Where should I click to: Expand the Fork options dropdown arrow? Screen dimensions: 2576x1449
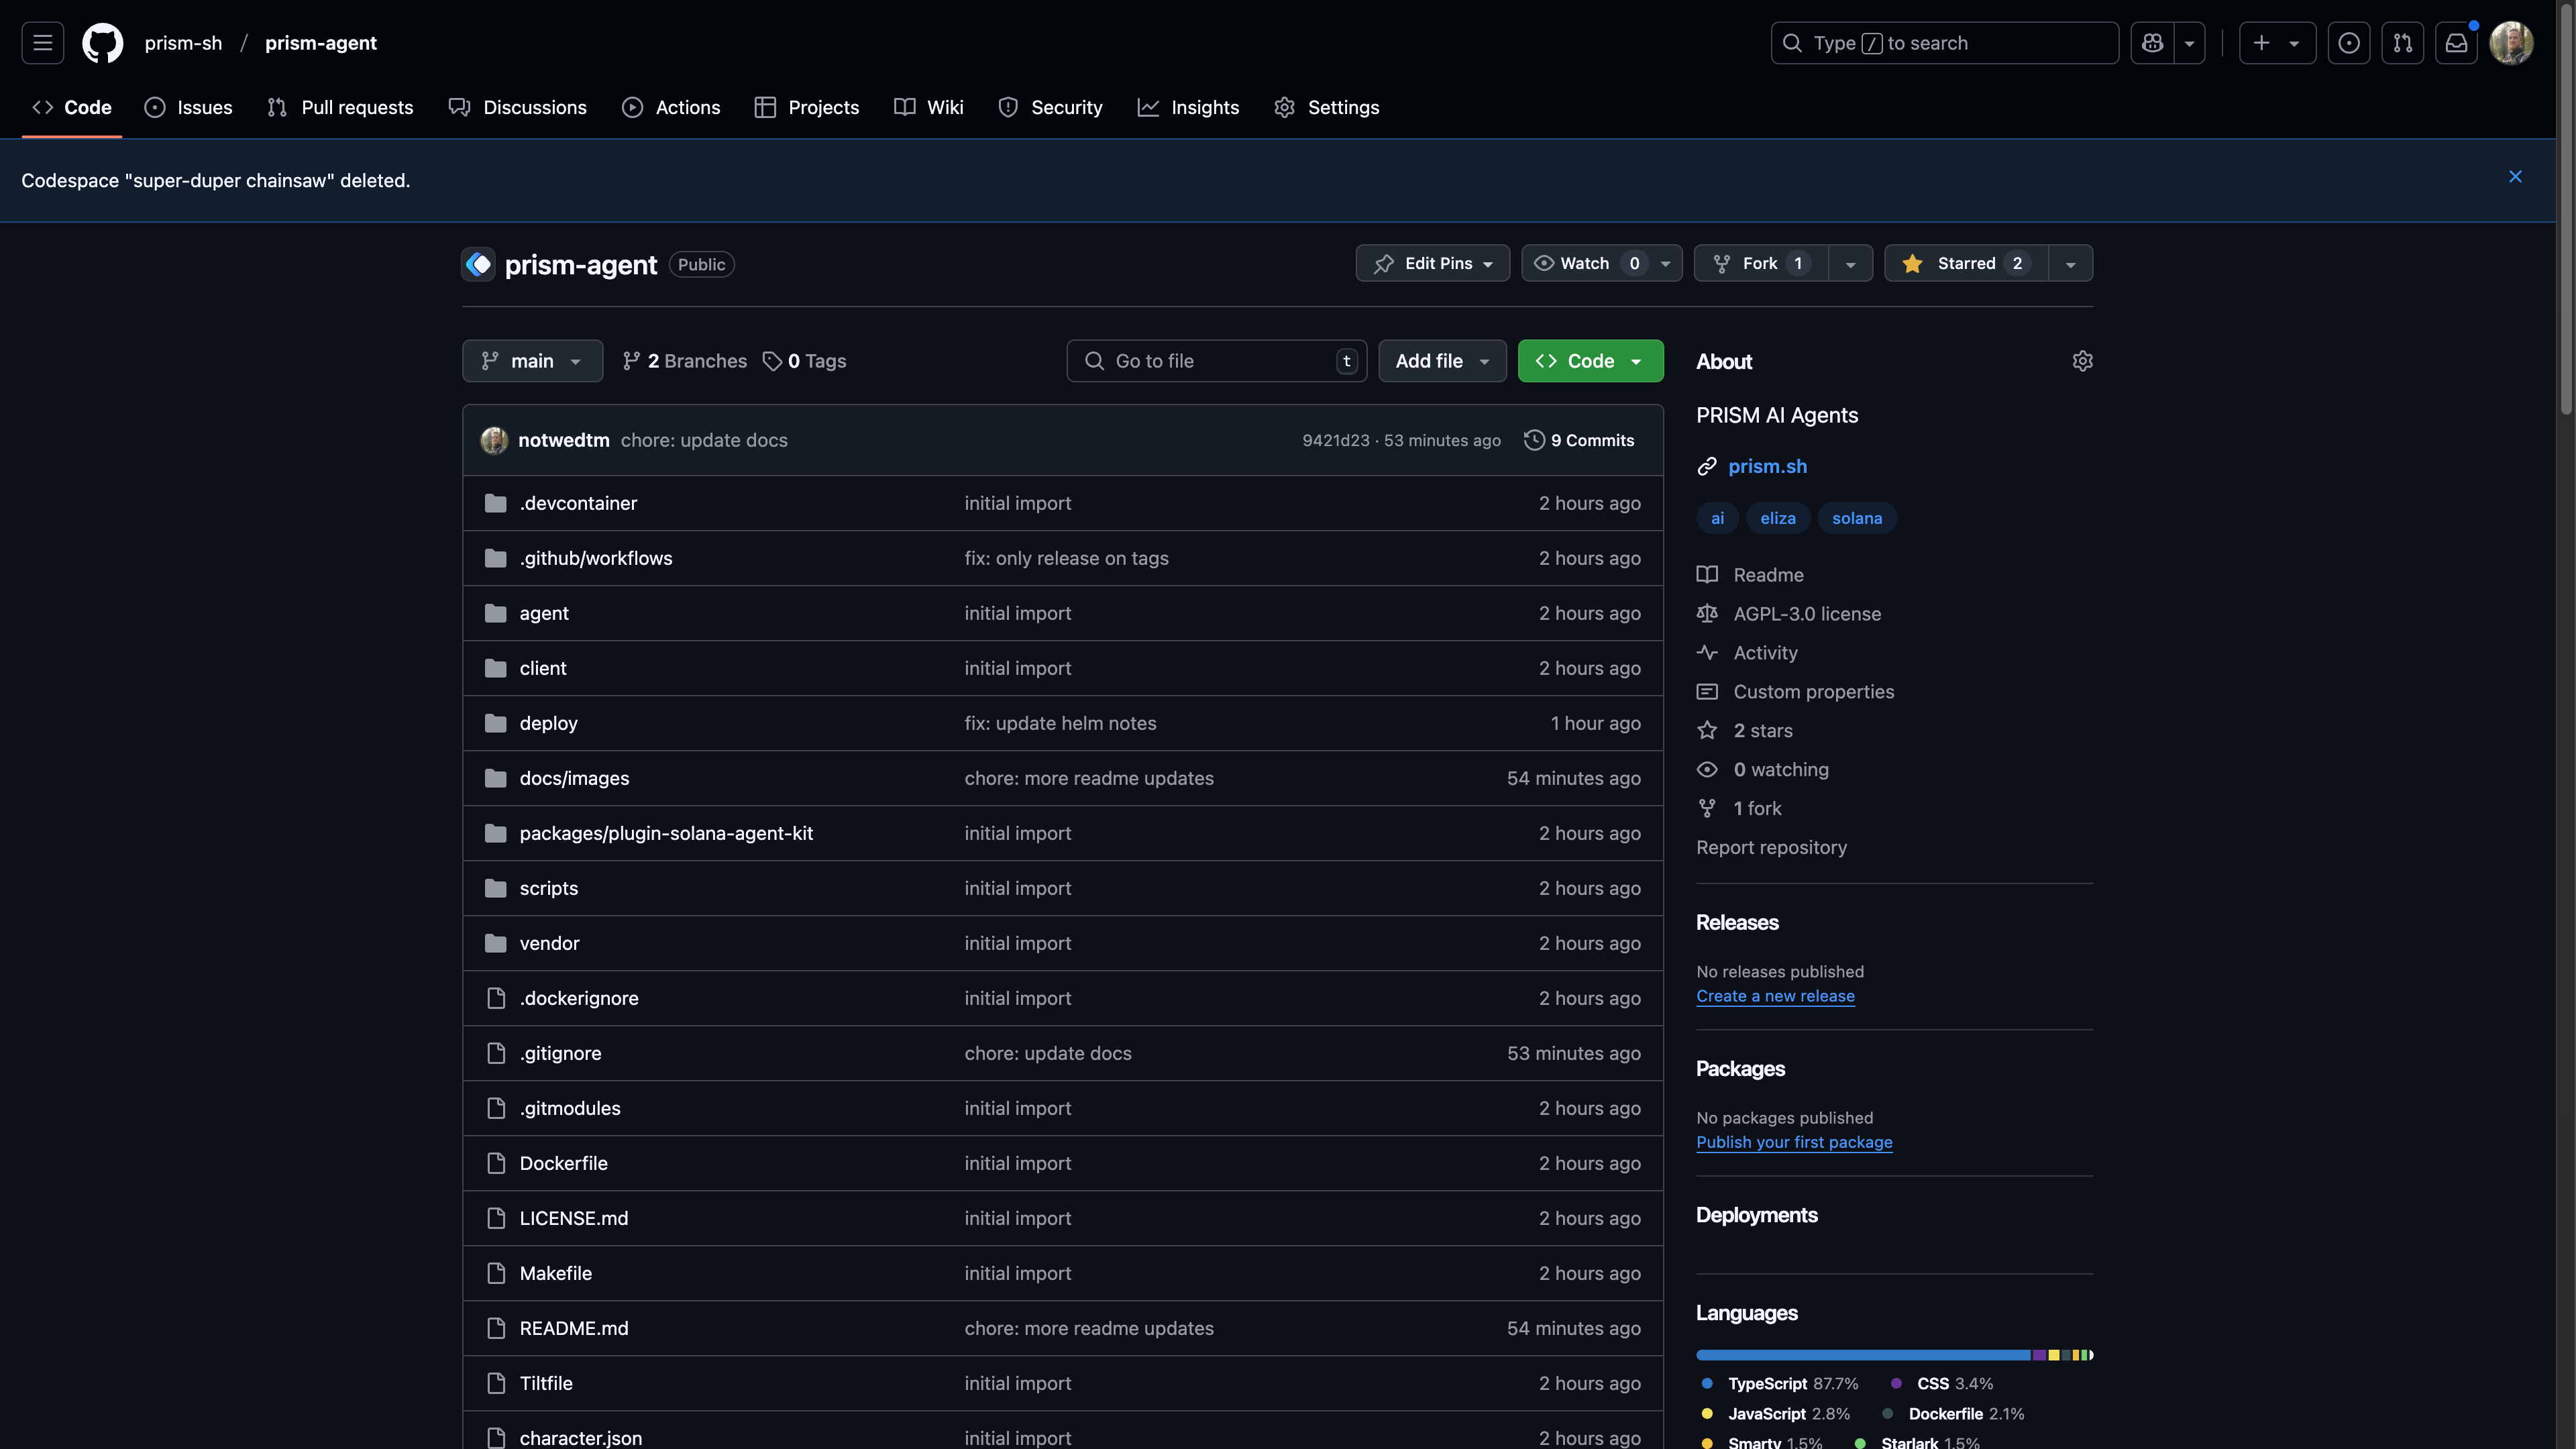pyautogui.click(x=1850, y=264)
